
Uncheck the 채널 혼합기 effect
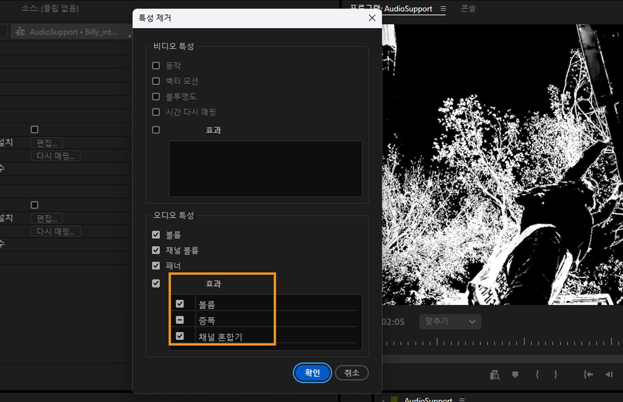point(180,336)
